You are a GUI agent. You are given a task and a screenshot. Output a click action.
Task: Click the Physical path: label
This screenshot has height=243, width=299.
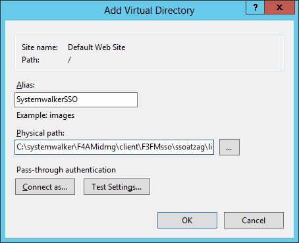[x=40, y=133]
